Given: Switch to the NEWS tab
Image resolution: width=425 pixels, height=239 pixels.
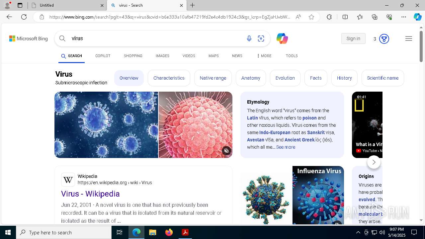Looking at the screenshot, I should (x=237, y=56).
